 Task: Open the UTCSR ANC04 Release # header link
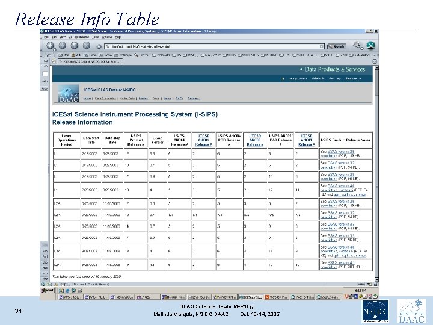point(203,140)
